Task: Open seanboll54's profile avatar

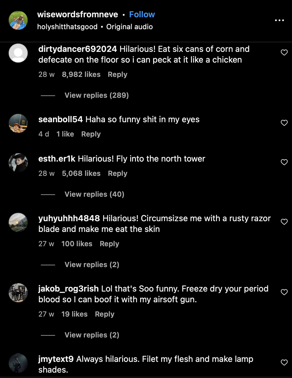Action: pos(18,123)
